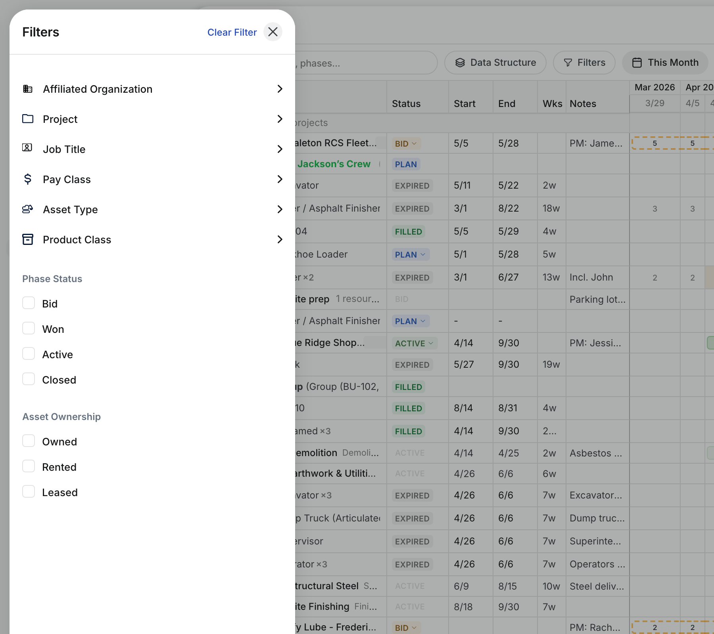This screenshot has height=634, width=714.
Task: Click the Jackson's Crew group name
Action: point(334,164)
